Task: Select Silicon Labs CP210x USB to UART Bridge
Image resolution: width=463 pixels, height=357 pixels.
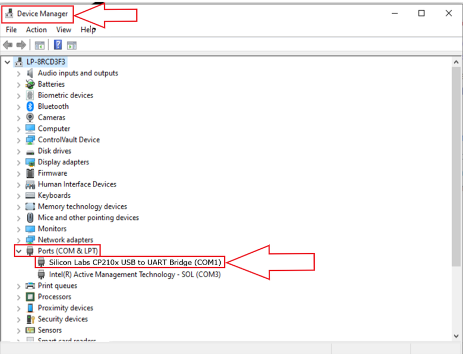Action: coord(135,262)
